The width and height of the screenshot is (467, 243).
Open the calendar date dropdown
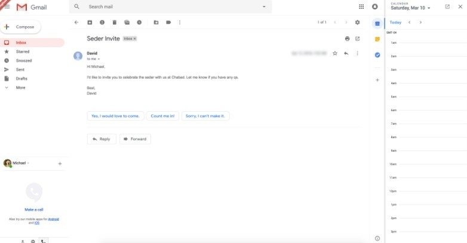click(x=428, y=8)
